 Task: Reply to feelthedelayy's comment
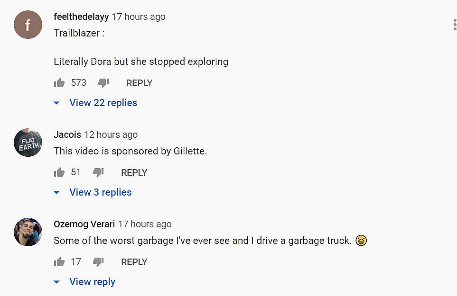point(139,83)
